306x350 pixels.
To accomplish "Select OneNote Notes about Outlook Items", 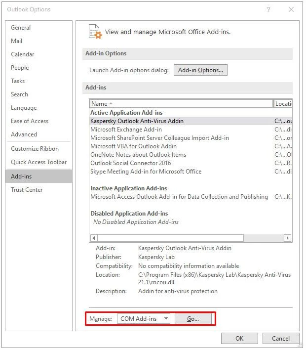I will pyautogui.click(x=191, y=155).
